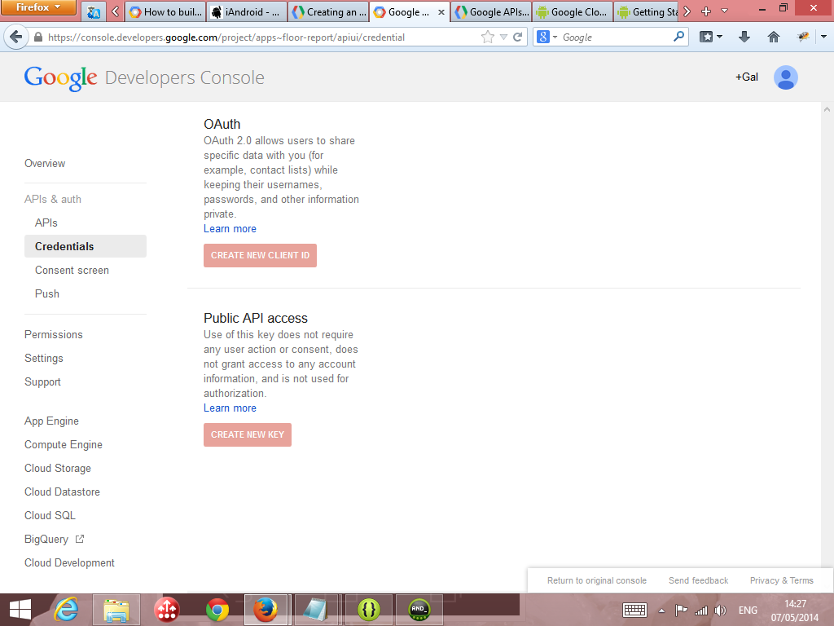
Task: Click the browser back arrow button
Action: 15,37
